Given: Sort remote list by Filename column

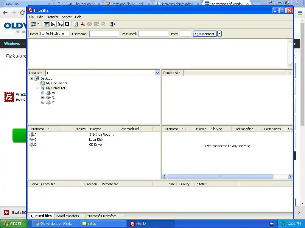Looking at the screenshot, I should (x=174, y=129).
